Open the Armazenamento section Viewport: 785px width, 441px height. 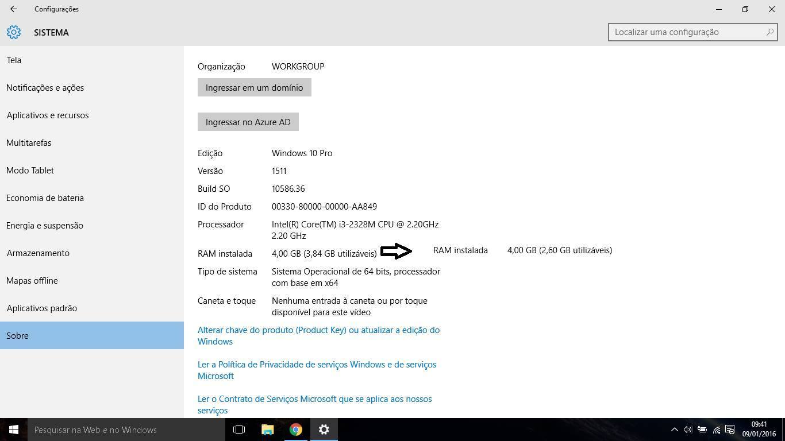click(x=92, y=253)
